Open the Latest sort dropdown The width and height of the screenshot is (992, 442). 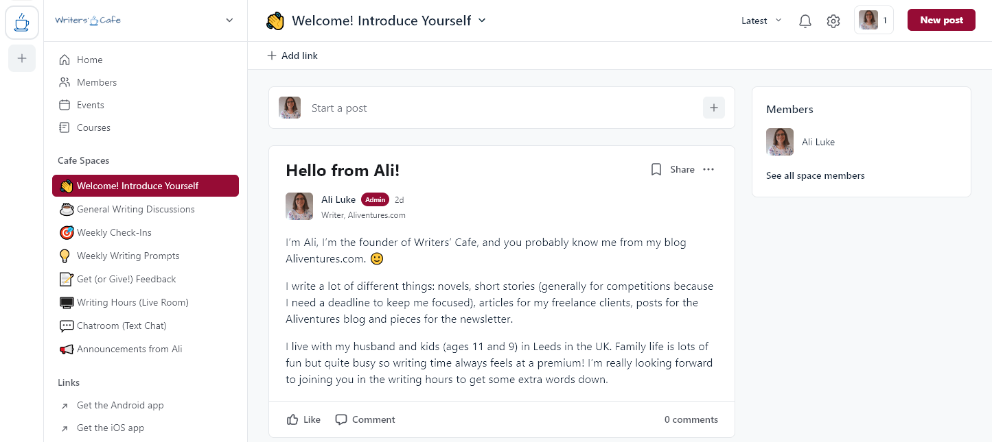pyautogui.click(x=761, y=21)
